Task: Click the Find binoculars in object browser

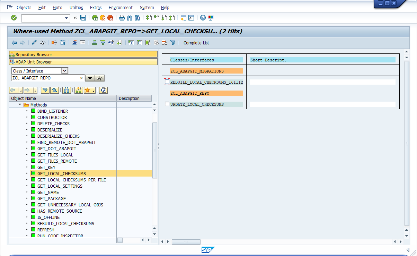Action: [x=67, y=90]
